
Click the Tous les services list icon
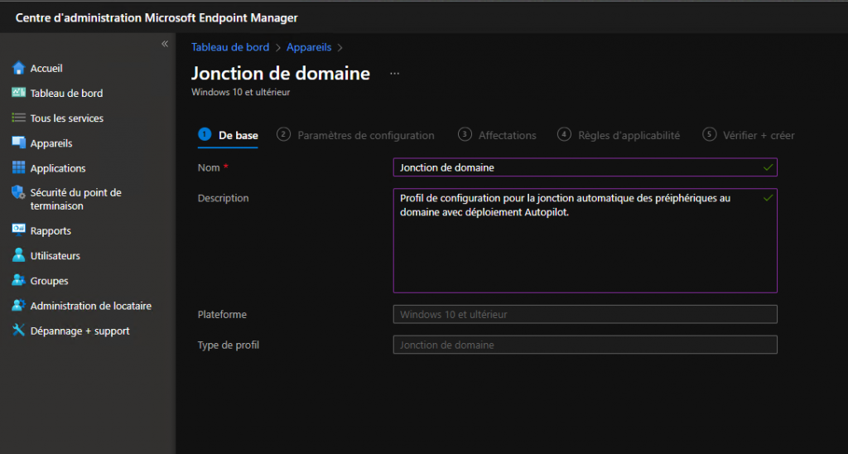click(18, 118)
